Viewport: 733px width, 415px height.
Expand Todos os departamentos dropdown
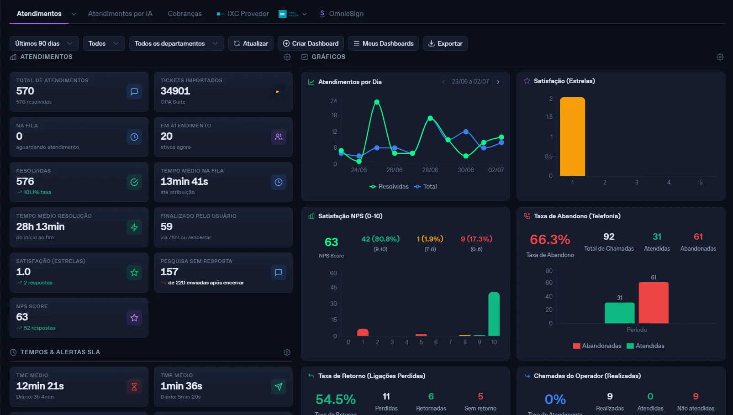coord(177,43)
